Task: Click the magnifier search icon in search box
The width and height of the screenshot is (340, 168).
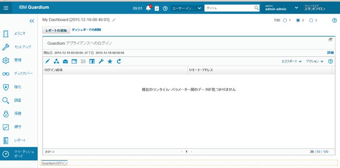Action: coord(256,8)
